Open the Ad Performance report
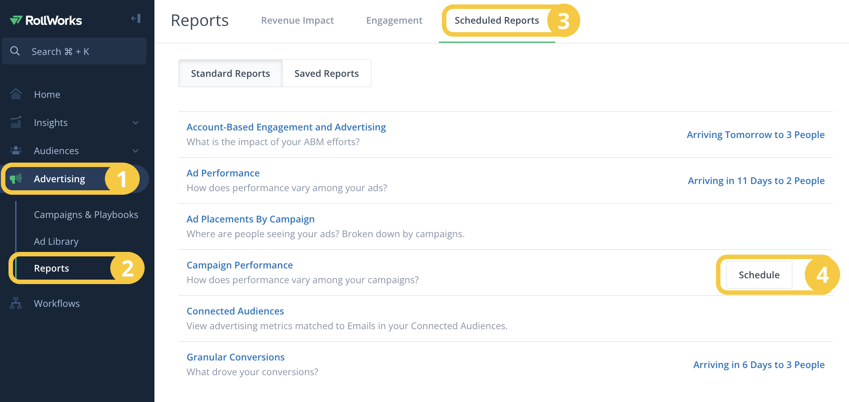 [x=223, y=173]
